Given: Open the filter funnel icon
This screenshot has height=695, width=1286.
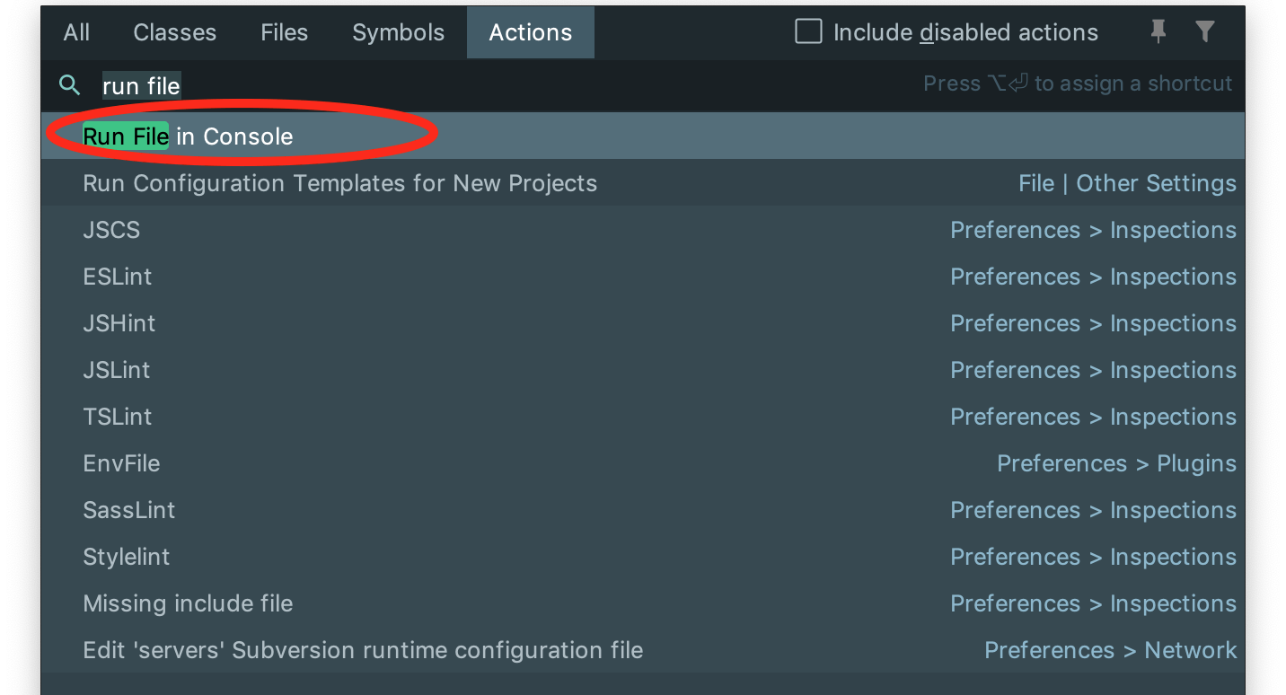Looking at the screenshot, I should point(1205,32).
